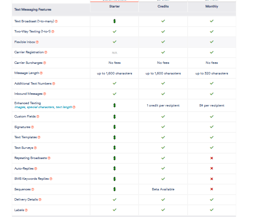The height and width of the screenshot is (217, 264).
Task: Open help icon next to Repeating Broadcasts
Action: point(49,158)
